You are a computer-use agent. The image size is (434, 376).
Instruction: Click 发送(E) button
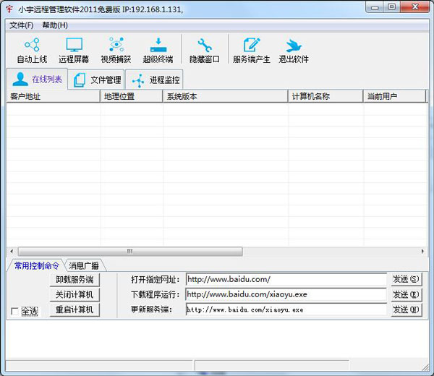407,294
